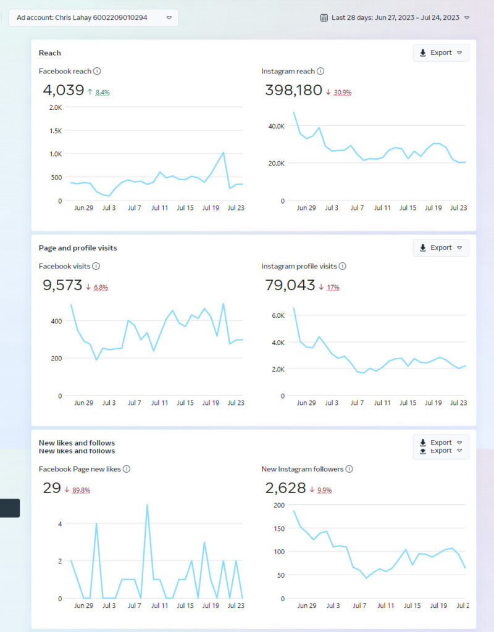Click the Instagram reach 30.9% change link

tap(342, 93)
